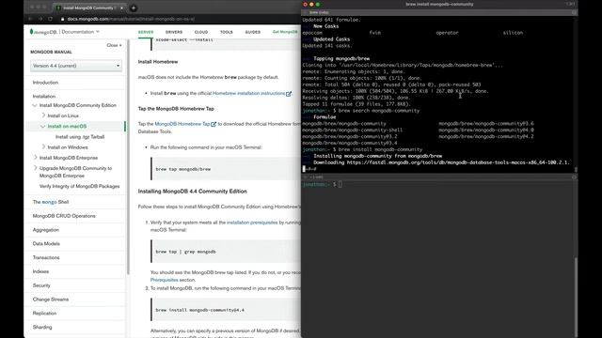Click the browser back arrow
This screenshot has height=338, width=602.
pyautogui.click(x=30, y=19)
